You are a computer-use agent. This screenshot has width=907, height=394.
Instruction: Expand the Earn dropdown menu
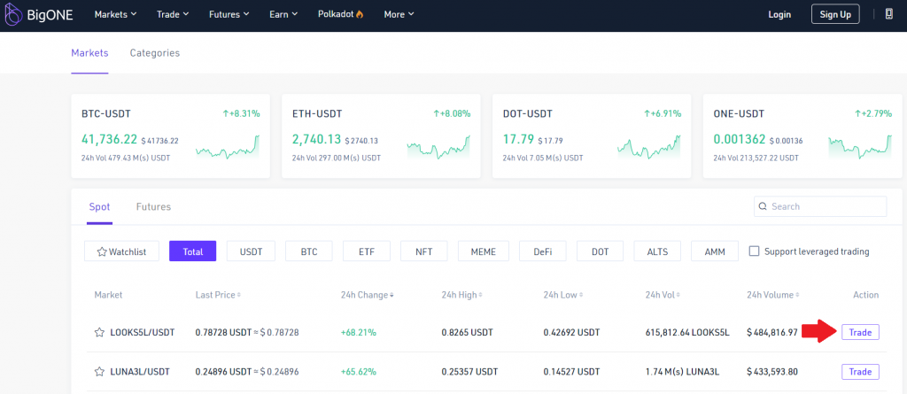pyautogui.click(x=283, y=14)
